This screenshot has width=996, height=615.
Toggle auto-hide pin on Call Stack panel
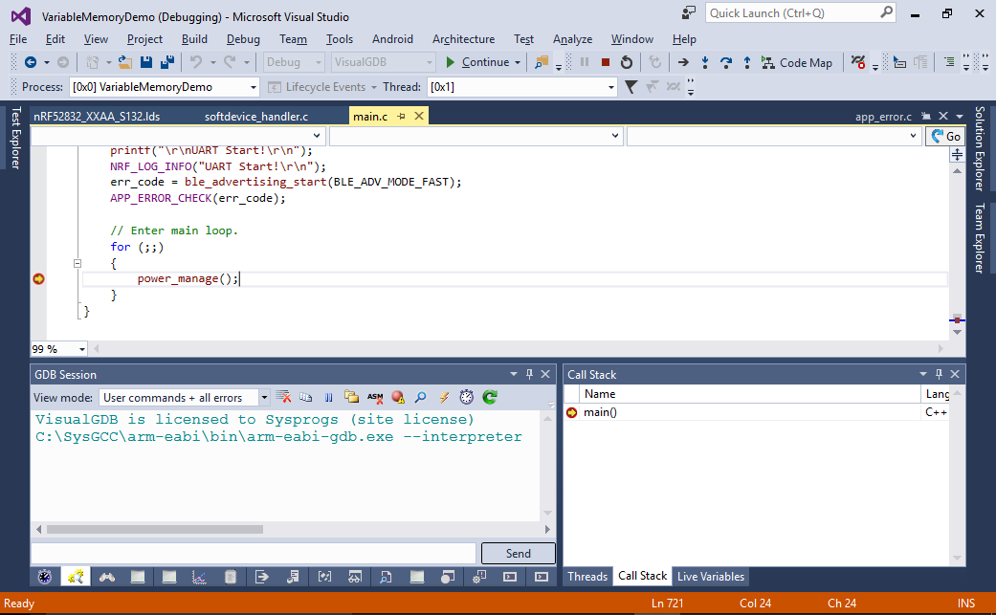(x=939, y=375)
